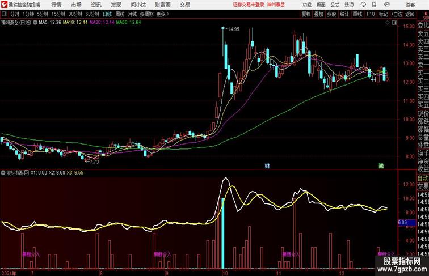Open the mobile phone icon in title bar

374,5
